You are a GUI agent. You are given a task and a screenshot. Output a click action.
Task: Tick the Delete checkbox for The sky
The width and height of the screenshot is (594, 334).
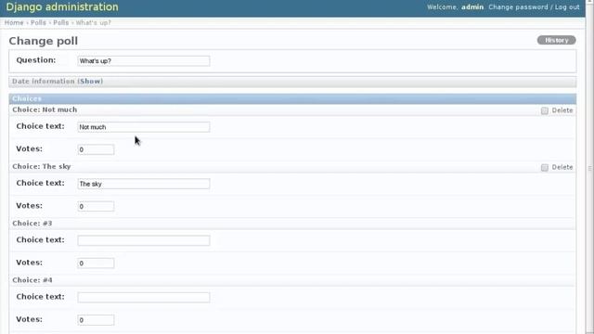tap(545, 167)
